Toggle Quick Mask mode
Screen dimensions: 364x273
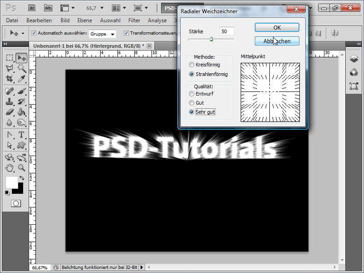pos(16,203)
